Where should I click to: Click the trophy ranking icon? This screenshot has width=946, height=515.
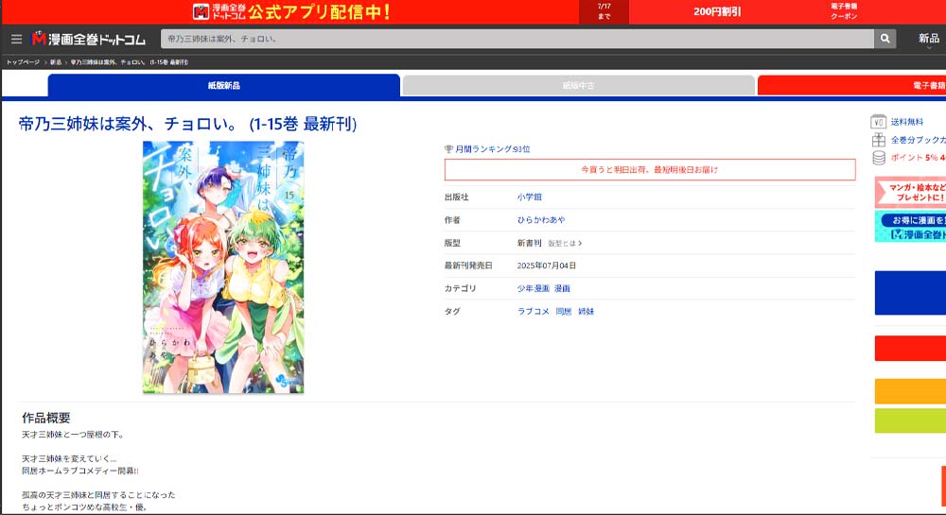coord(448,148)
